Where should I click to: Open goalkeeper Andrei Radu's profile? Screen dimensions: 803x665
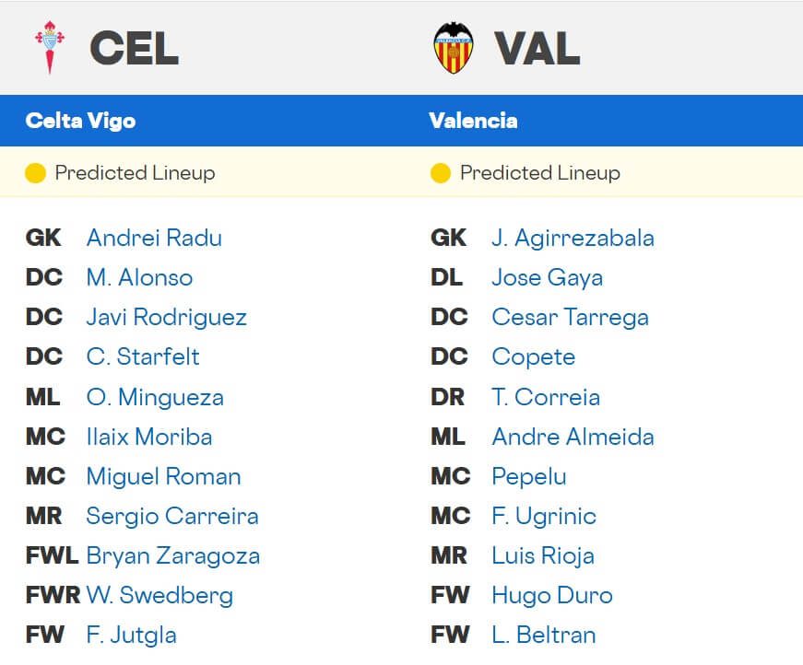tap(154, 238)
